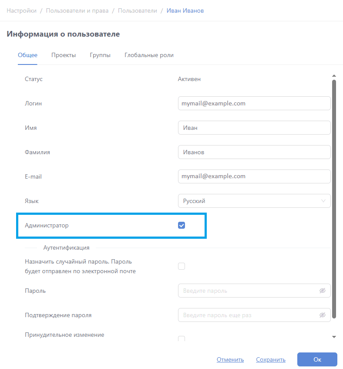Switch to the Проекты tab
Image resolution: width=343 pixels, height=369 pixels.
(64, 55)
